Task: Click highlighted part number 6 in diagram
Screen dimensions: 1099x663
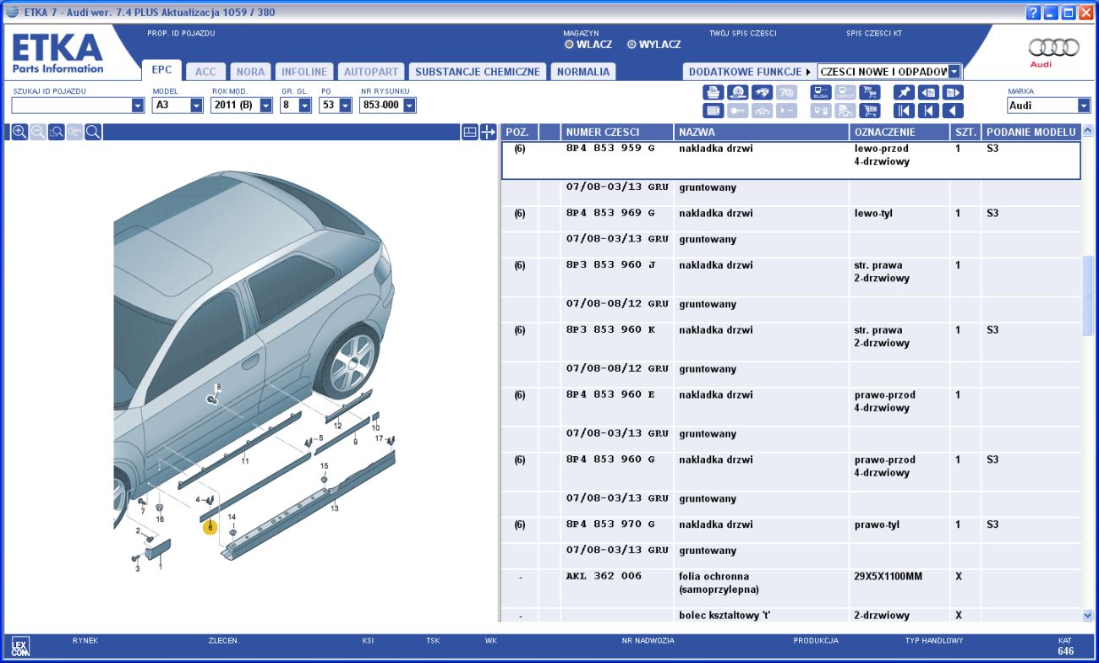Action: (x=210, y=528)
